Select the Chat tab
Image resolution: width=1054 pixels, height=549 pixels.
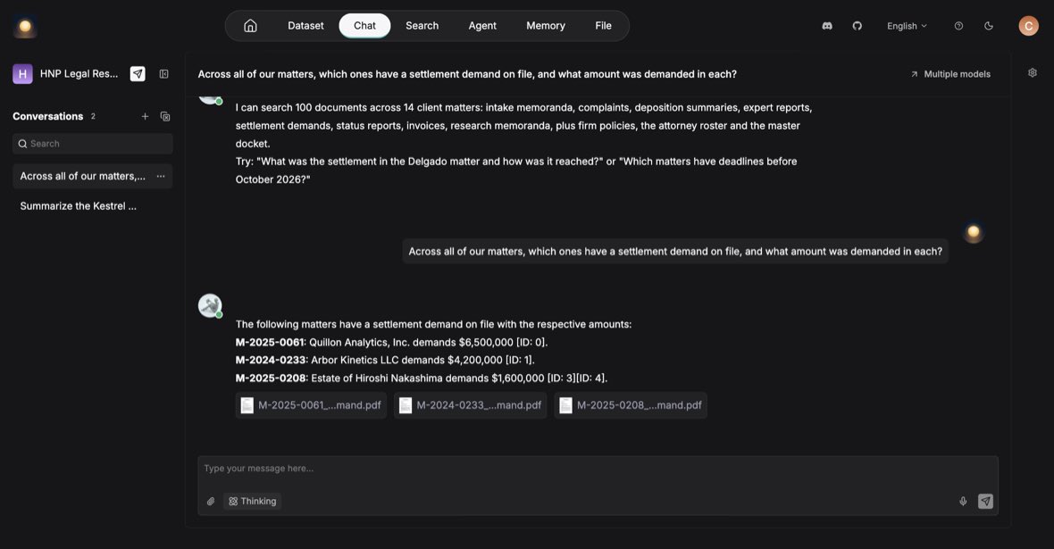coord(364,26)
